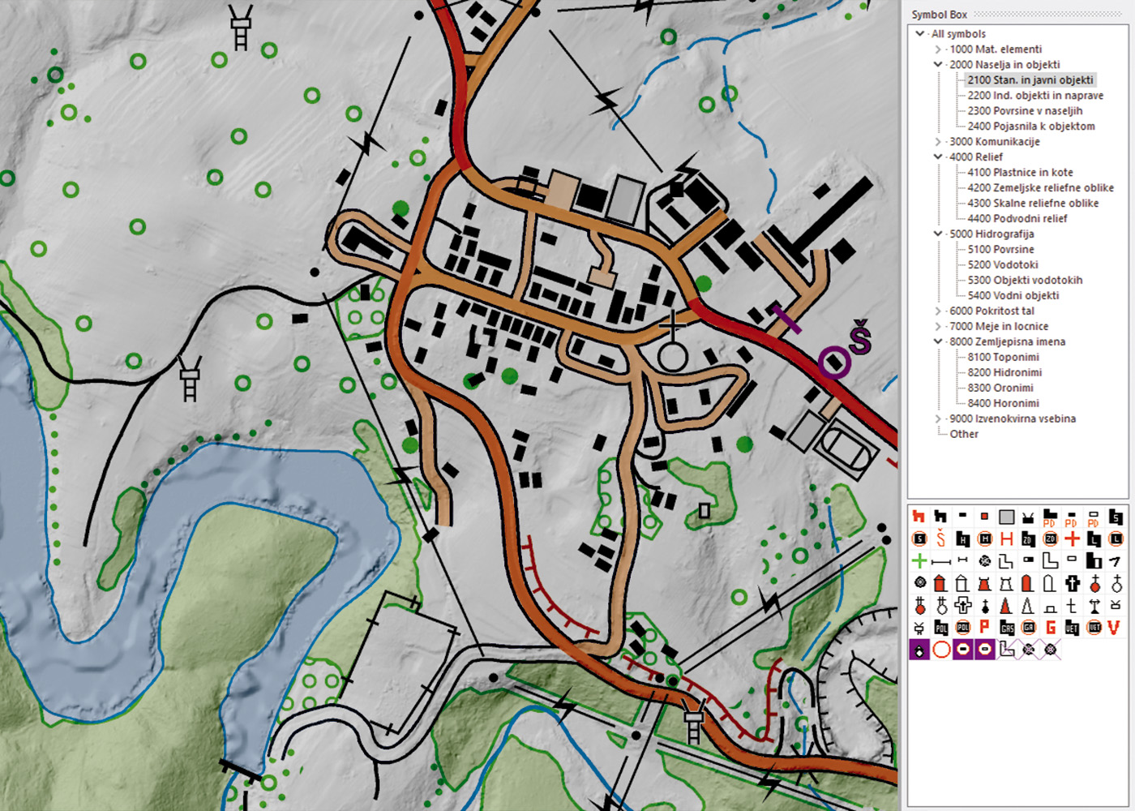Choose the gray filled square symbol
Viewport: 1135px width, 811px height.
1006,517
